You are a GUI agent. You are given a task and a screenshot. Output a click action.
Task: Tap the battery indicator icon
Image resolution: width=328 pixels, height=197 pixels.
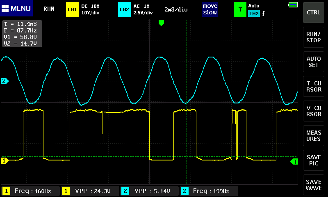point(293,5)
